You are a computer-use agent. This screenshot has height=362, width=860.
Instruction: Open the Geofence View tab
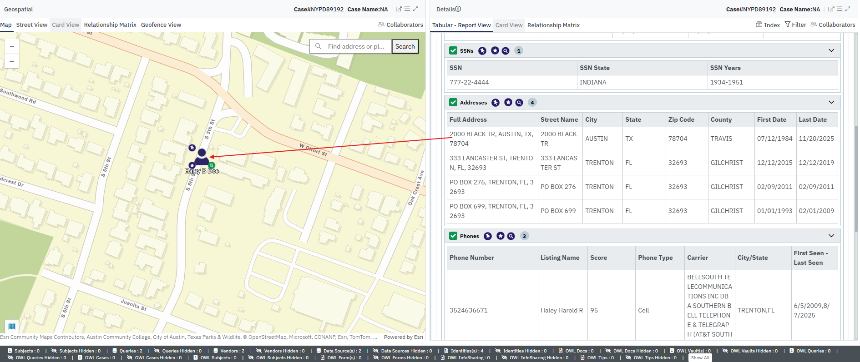point(161,25)
